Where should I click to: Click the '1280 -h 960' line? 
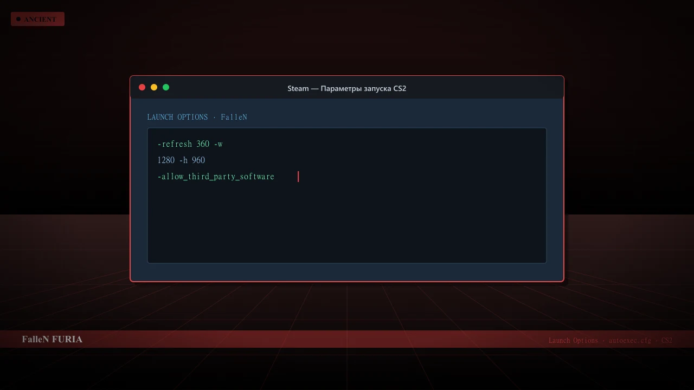(181, 160)
